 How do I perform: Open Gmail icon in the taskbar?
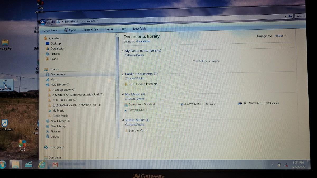(x=55, y=165)
